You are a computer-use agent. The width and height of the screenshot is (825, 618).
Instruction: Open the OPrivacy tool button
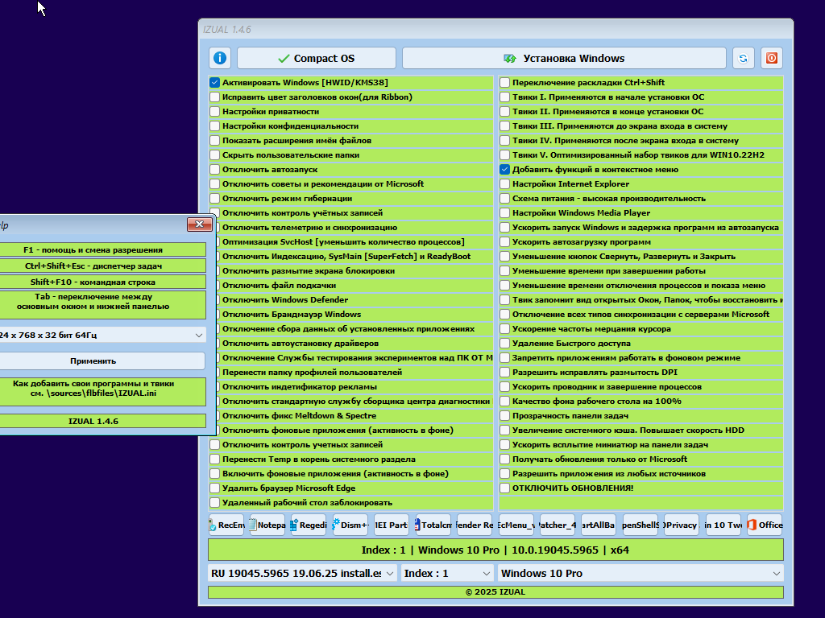pos(682,525)
